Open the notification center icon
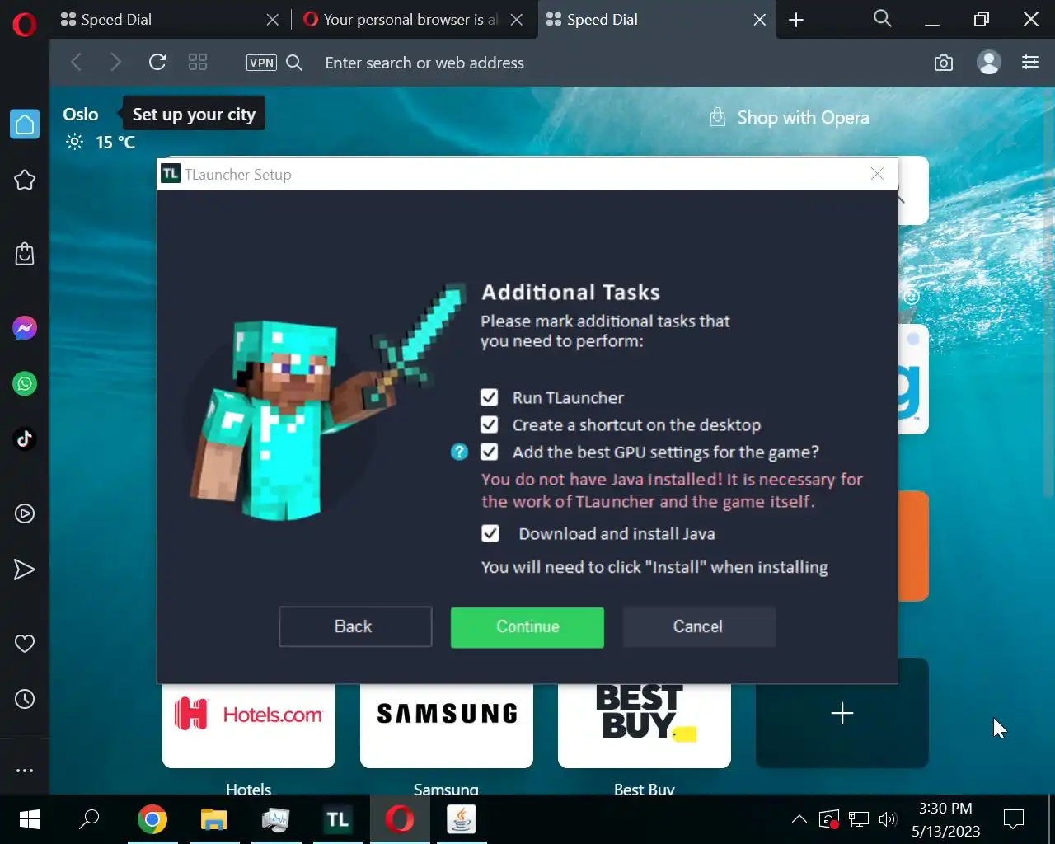This screenshot has width=1055, height=844. (x=1014, y=819)
